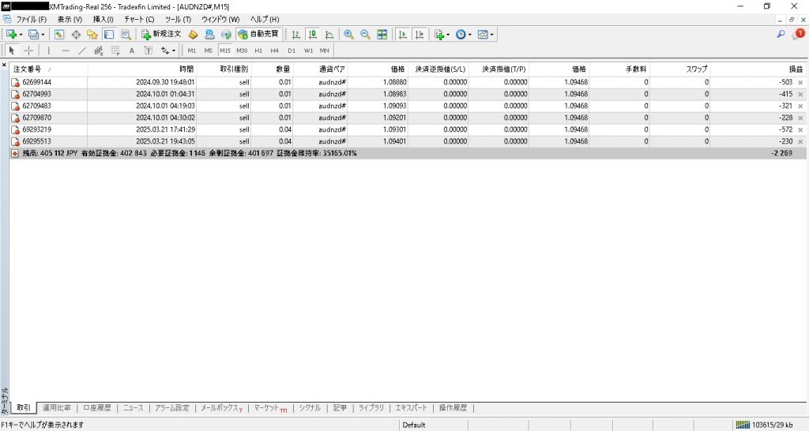The height and width of the screenshot is (431, 809).
Task: Zoom out on the chart
Action: (x=365, y=35)
